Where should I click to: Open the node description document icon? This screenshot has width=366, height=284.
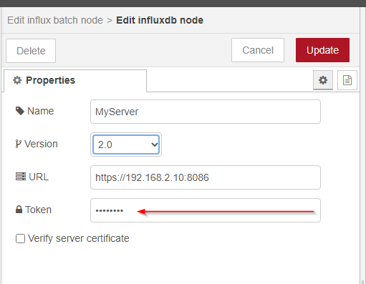pyautogui.click(x=347, y=80)
